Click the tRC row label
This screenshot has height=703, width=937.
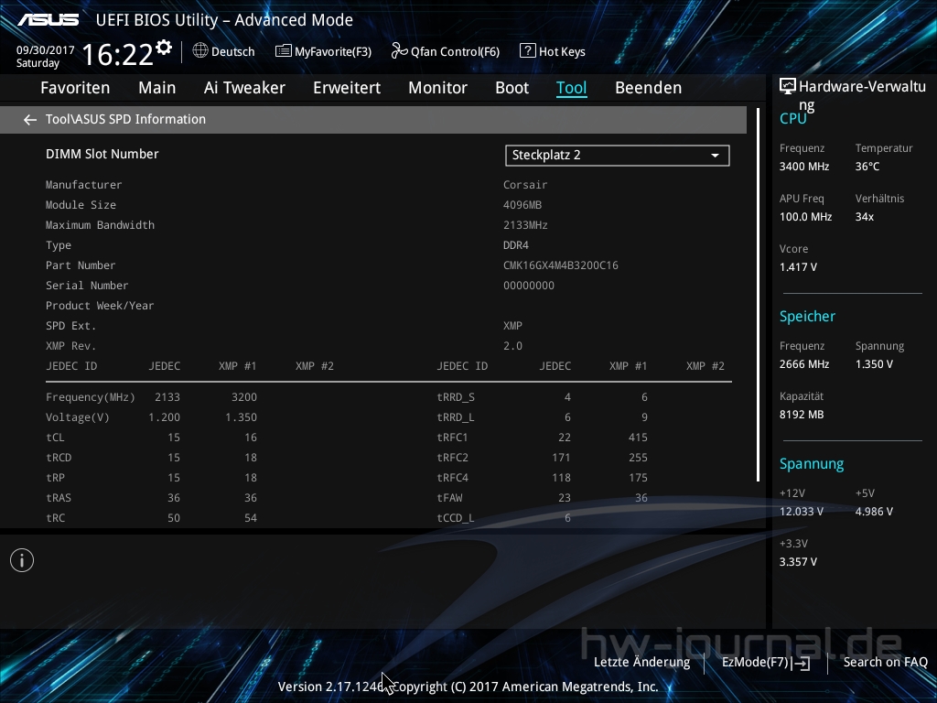pyautogui.click(x=55, y=518)
